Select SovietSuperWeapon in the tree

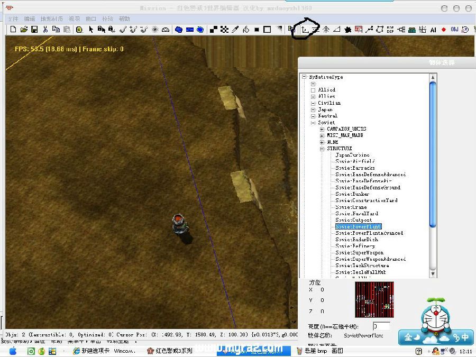click(360, 253)
